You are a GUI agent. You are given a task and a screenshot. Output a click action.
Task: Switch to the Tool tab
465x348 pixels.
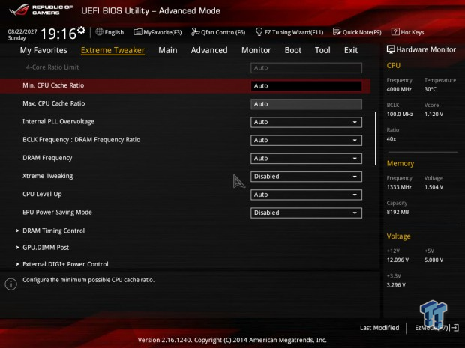point(322,50)
